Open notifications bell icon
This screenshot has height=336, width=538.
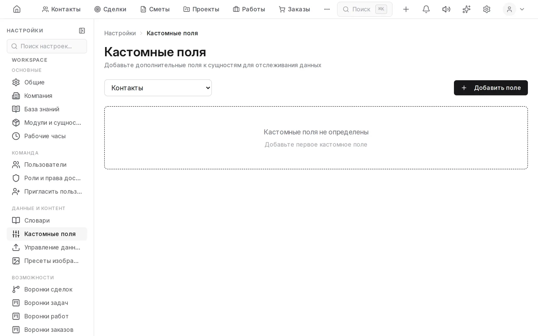pos(426,9)
